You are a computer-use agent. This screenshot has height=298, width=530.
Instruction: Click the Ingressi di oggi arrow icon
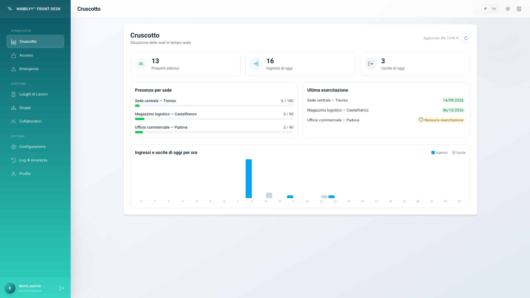click(256, 64)
